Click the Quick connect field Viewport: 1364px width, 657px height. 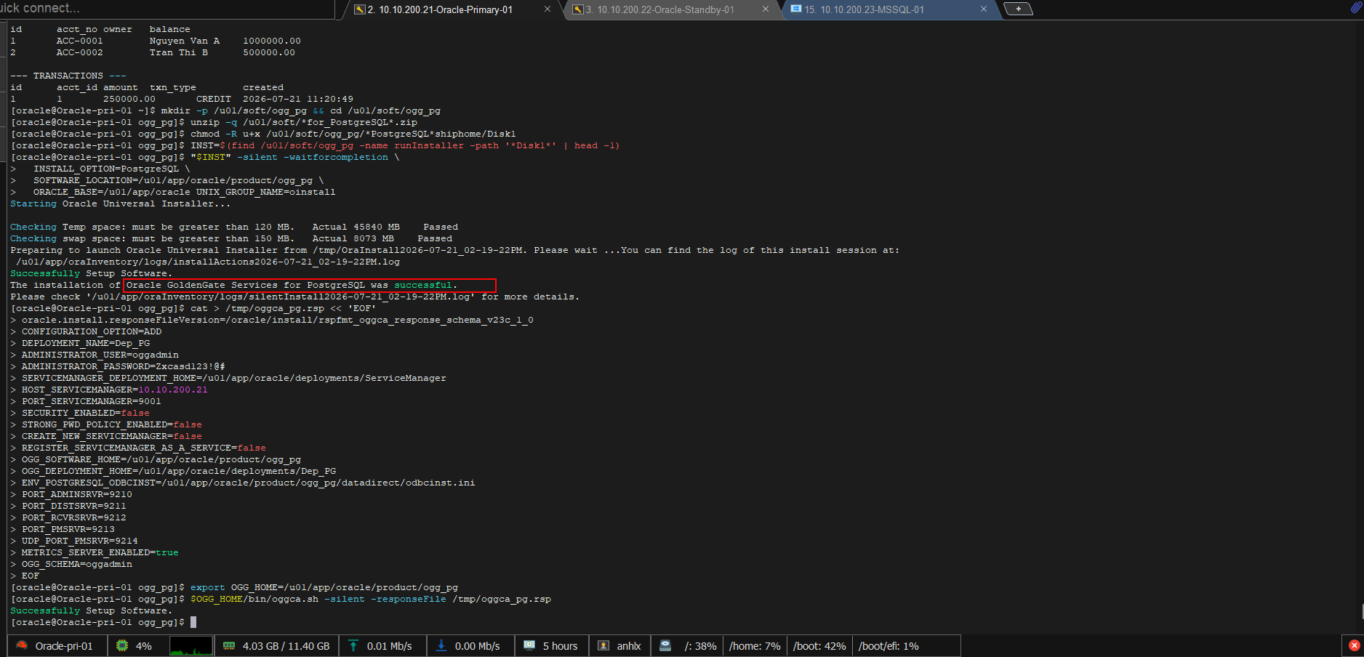pyautogui.click(x=167, y=9)
